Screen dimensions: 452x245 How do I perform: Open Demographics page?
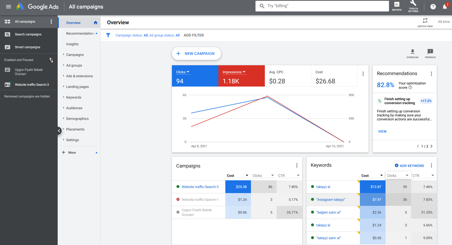(x=77, y=119)
